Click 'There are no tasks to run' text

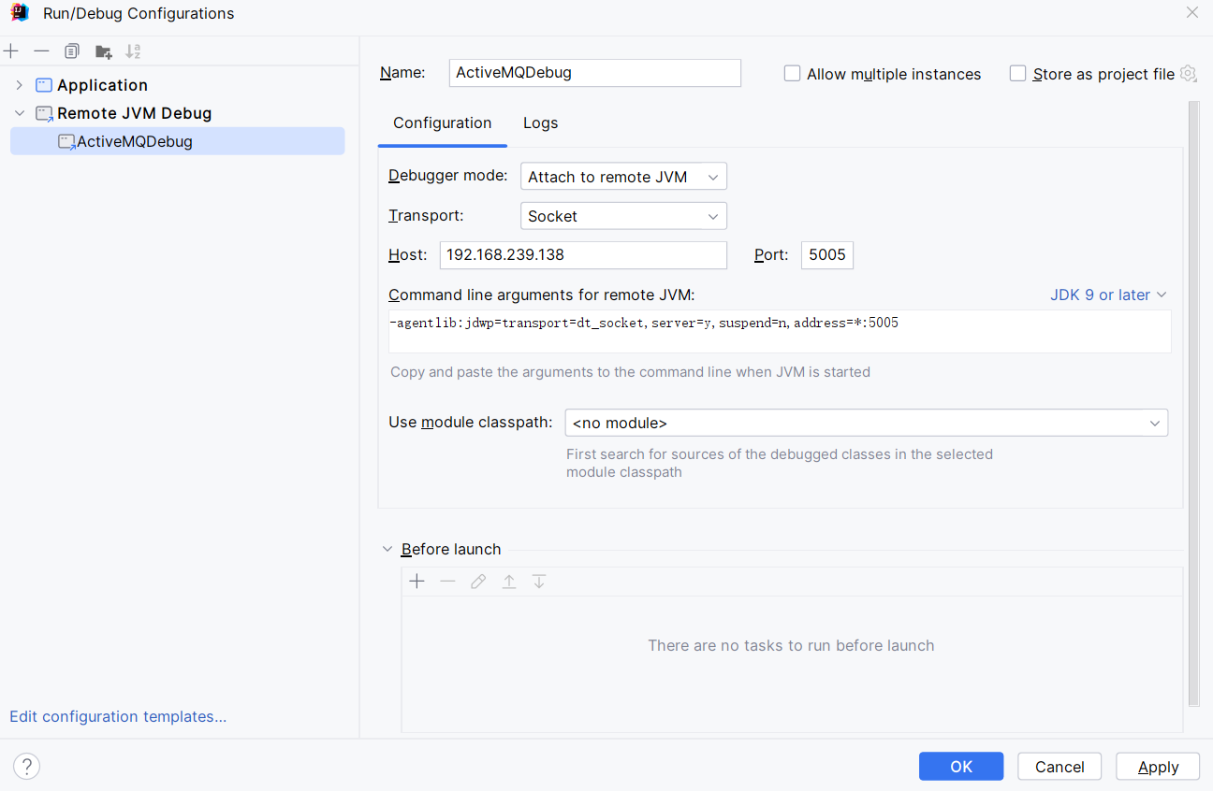coord(791,646)
